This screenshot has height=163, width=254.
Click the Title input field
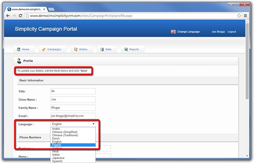click(x=73, y=91)
